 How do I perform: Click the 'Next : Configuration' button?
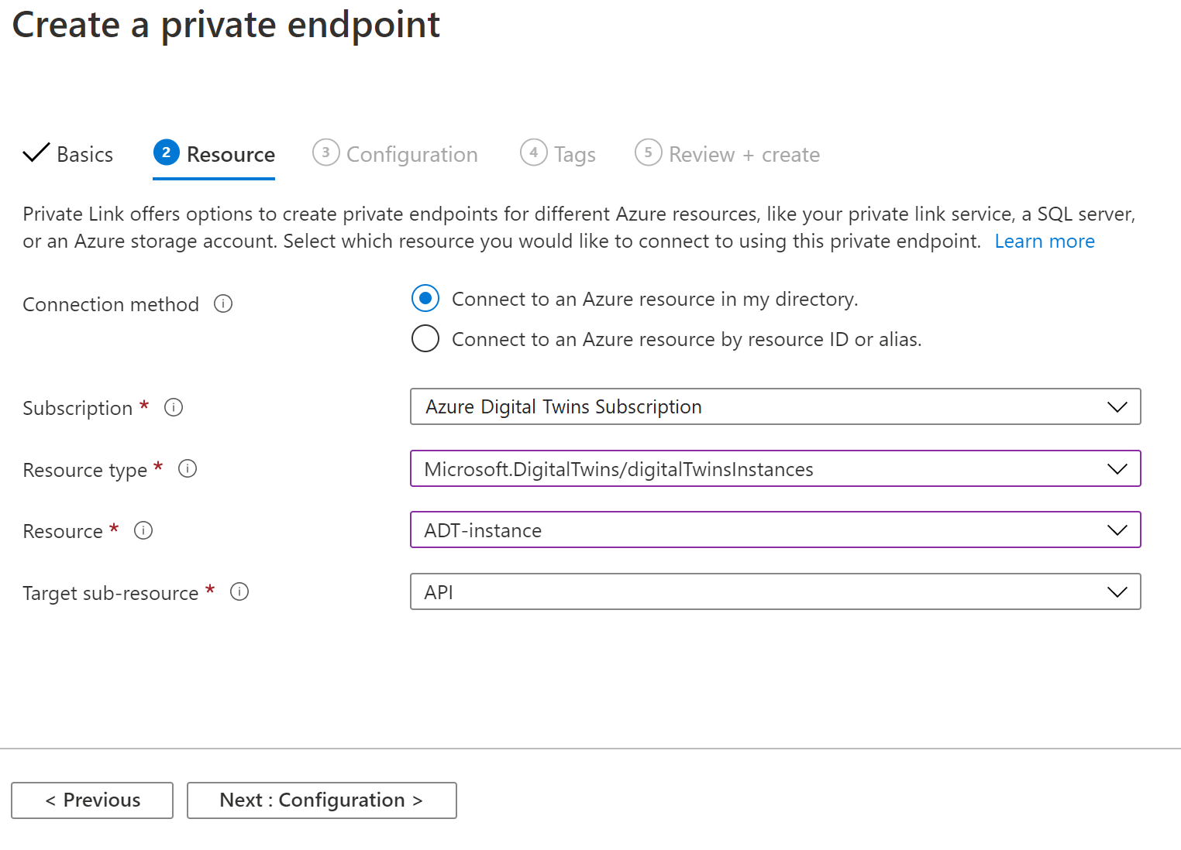[x=322, y=800]
